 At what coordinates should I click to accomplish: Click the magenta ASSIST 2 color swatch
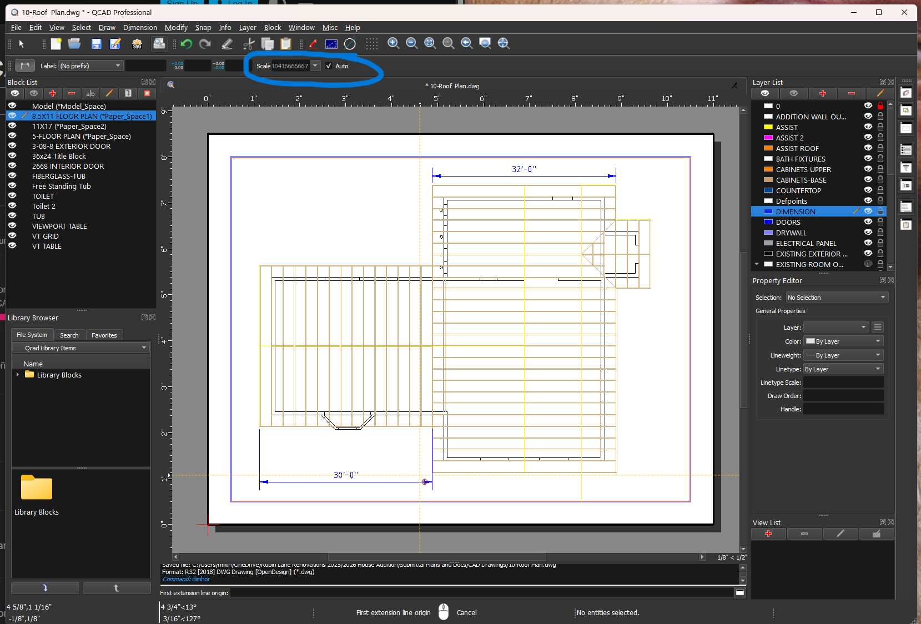768,138
